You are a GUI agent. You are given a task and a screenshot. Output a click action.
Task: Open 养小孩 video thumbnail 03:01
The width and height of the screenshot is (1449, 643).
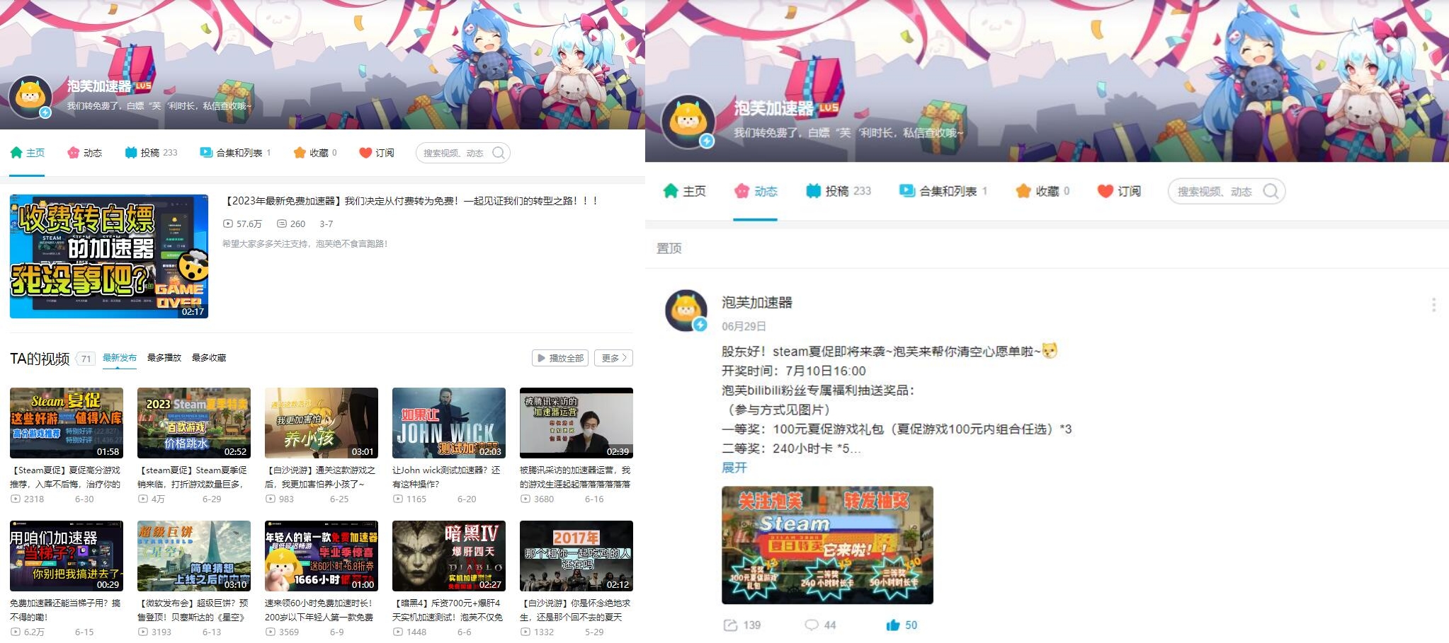point(322,423)
